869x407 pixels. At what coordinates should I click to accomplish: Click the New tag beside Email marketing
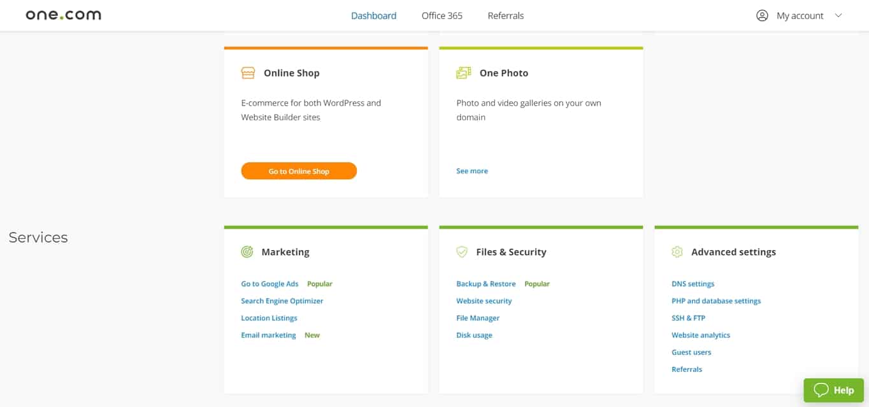312,336
